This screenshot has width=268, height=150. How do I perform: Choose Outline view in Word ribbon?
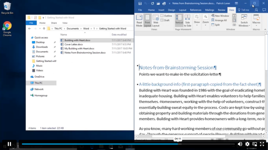pyautogui.click(x=166, y=16)
